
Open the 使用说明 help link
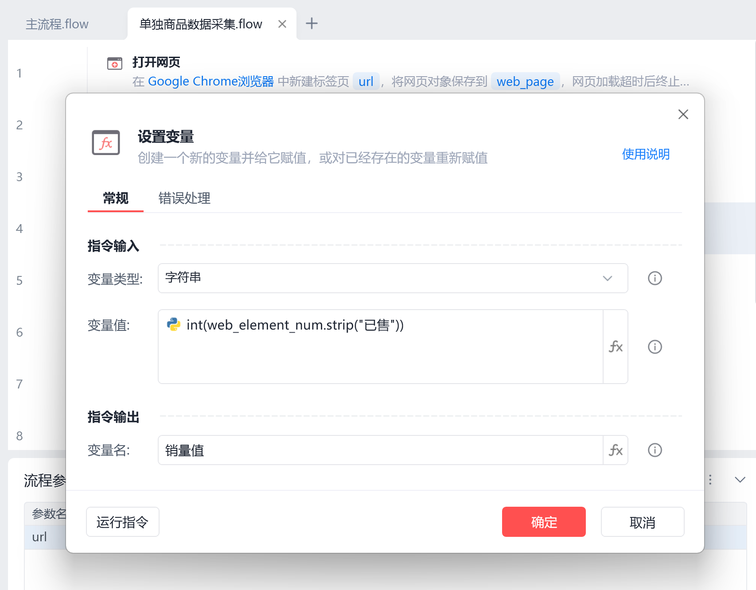pos(646,155)
